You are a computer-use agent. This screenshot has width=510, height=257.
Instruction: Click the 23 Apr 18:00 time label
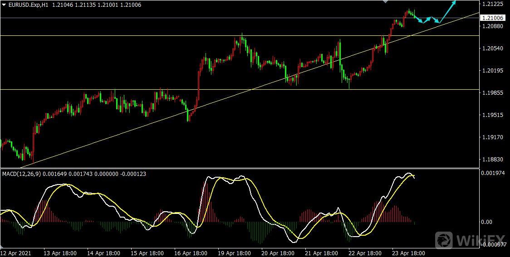click(x=408, y=253)
